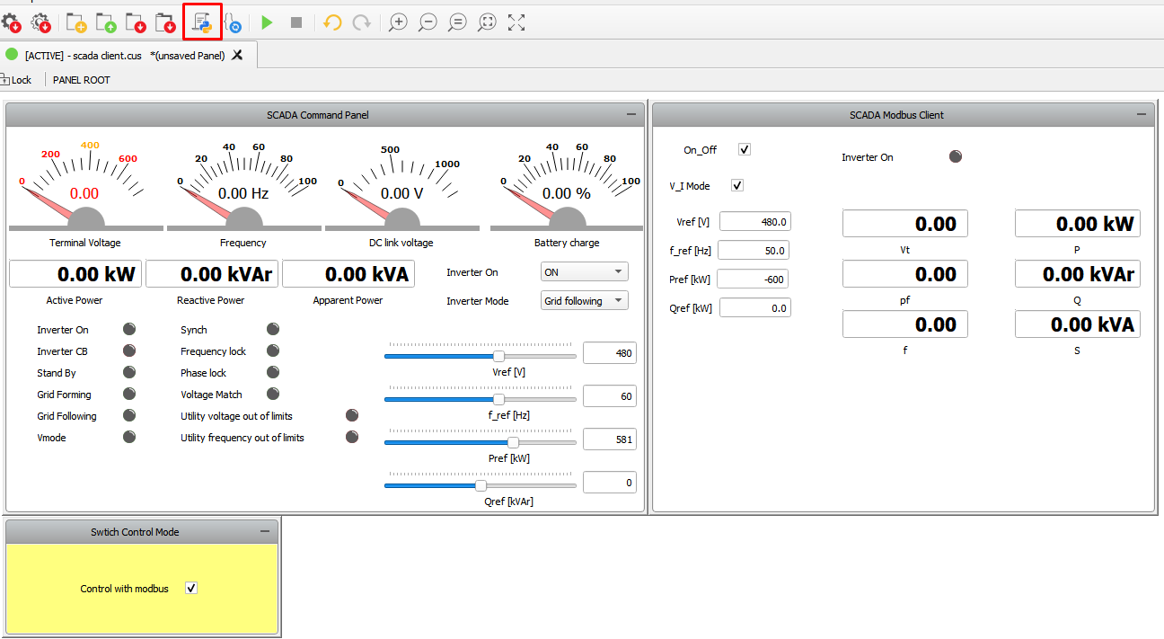This screenshot has height=639, width=1164.
Task: Open the Python script editor icon
Action: tap(202, 22)
